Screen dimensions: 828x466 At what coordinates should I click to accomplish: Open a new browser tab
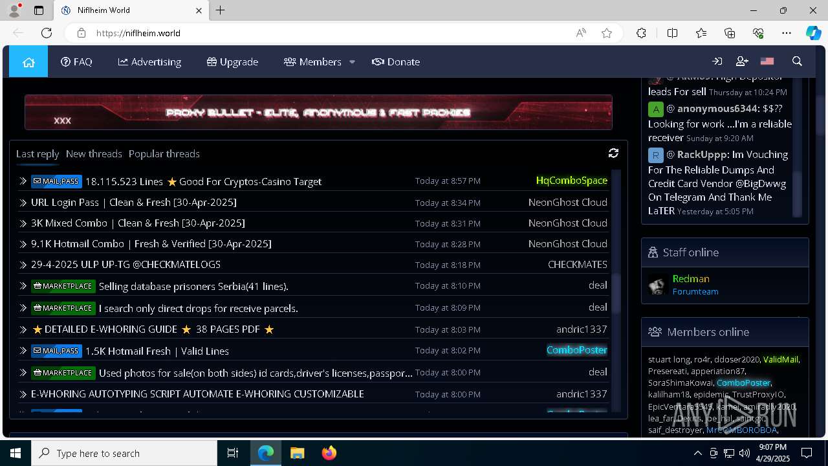221,10
